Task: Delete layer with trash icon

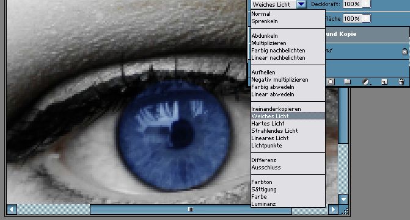Action: coord(401,82)
